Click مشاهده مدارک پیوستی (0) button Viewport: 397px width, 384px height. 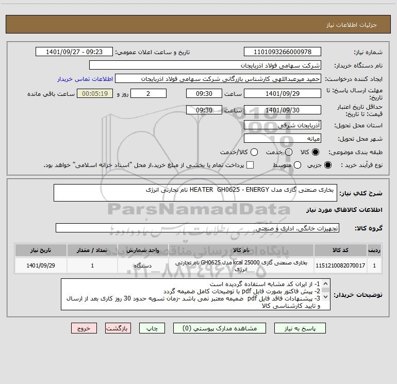[220, 328]
